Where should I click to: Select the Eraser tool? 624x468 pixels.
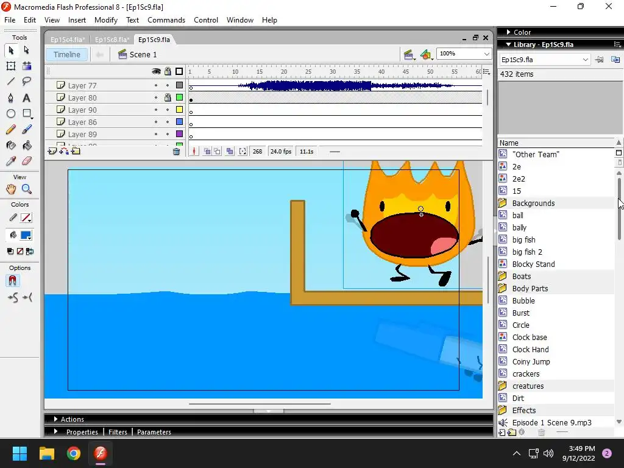point(27,161)
